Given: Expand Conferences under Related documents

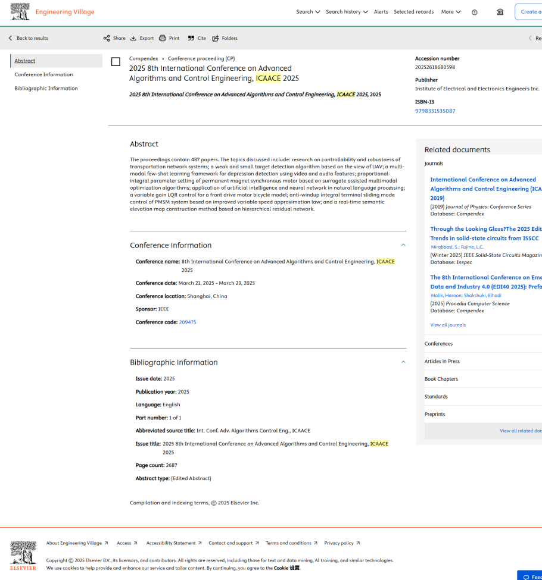Looking at the screenshot, I should (483, 344).
